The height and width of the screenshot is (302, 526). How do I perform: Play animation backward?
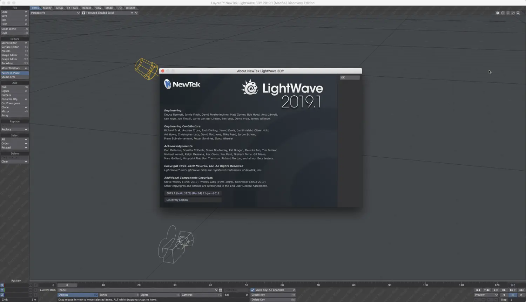[504, 295]
